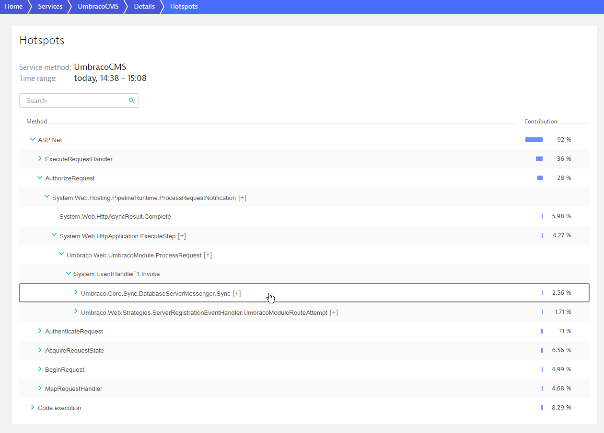Click the UmbracoCMS service method name
Screen dimensions: 604x433
click(100, 67)
